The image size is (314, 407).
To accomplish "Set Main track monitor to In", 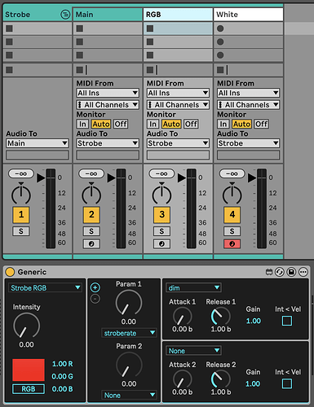I will [x=82, y=124].
